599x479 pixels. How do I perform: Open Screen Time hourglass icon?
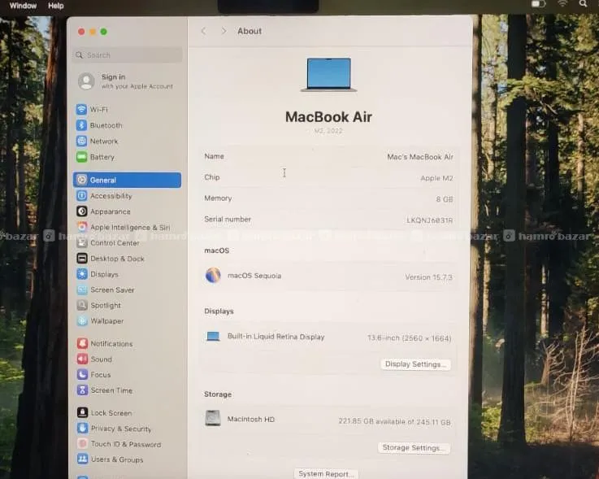click(x=82, y=390)
